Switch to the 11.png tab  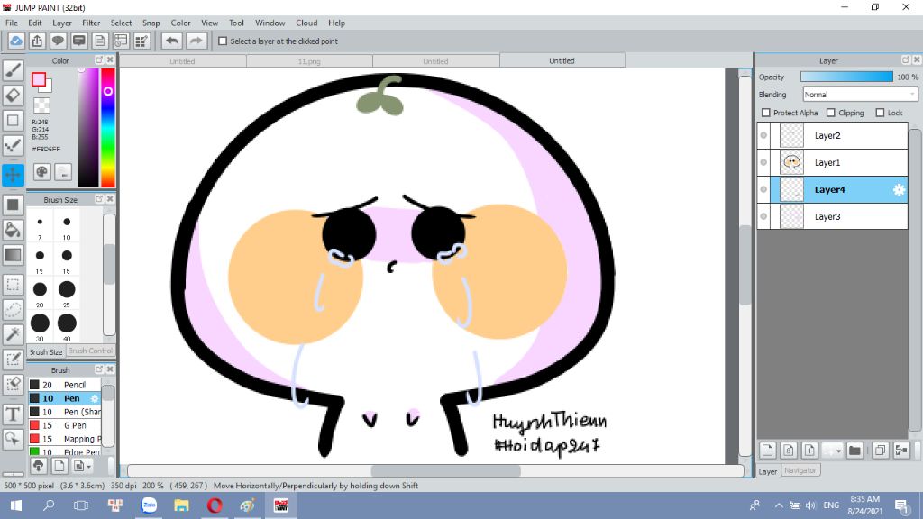click(x=309, y=61)
